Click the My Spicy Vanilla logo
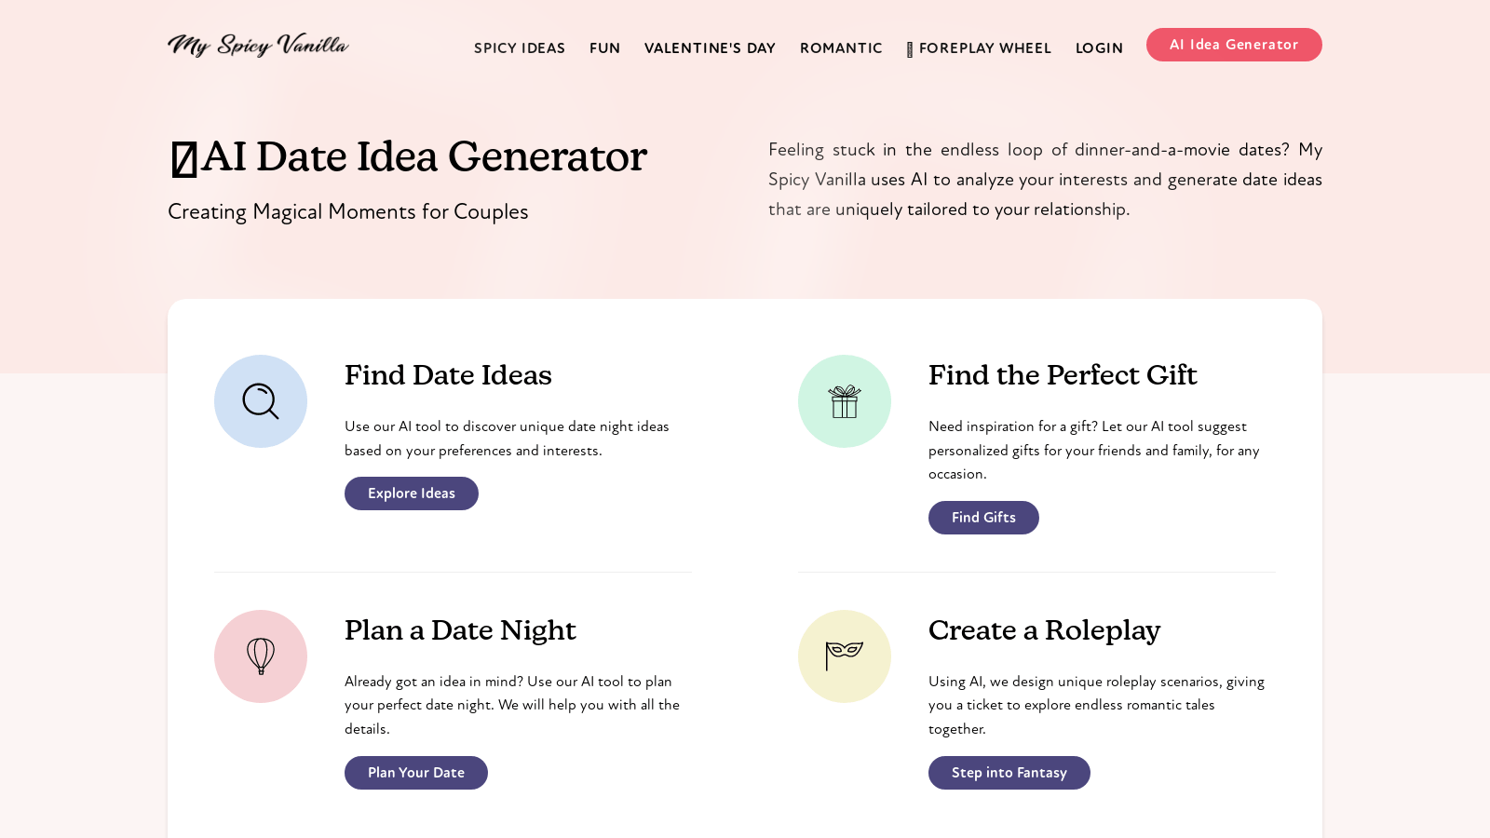 [x=258, y=45]
